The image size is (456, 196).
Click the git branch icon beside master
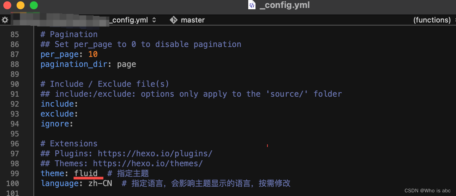pos(174,20)
